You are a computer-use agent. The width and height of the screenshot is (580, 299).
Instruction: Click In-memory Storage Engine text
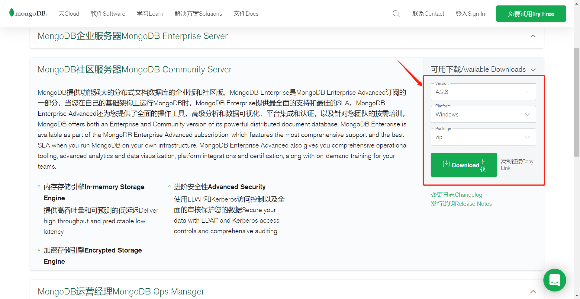[94, 192]
